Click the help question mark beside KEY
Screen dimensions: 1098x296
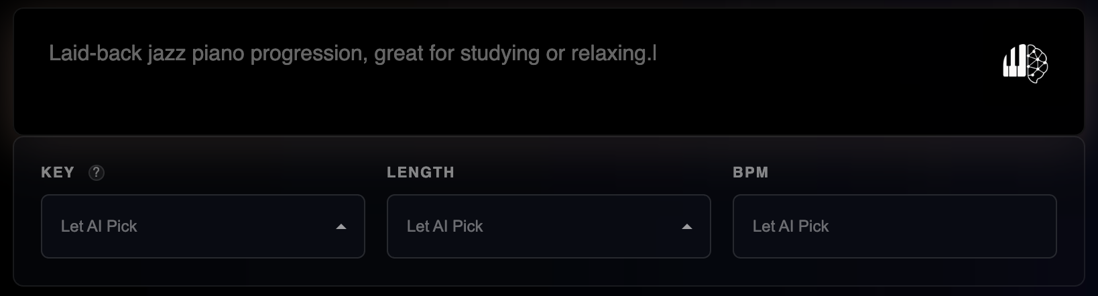(x=97, y=173)
